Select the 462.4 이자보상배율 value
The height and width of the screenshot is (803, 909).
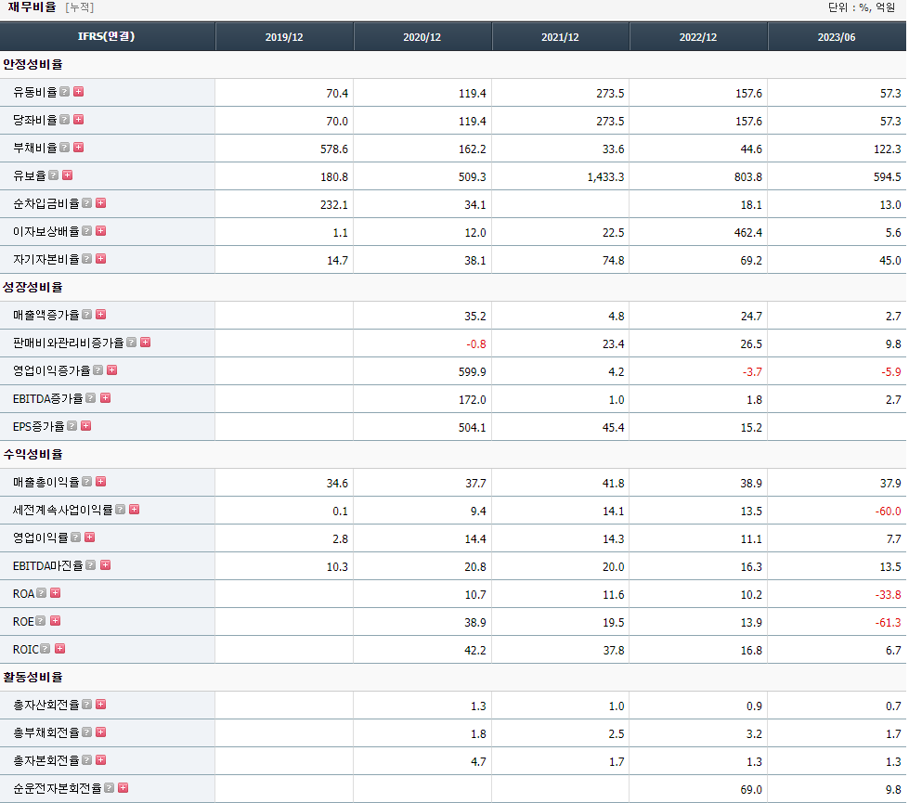coord(747,232)
